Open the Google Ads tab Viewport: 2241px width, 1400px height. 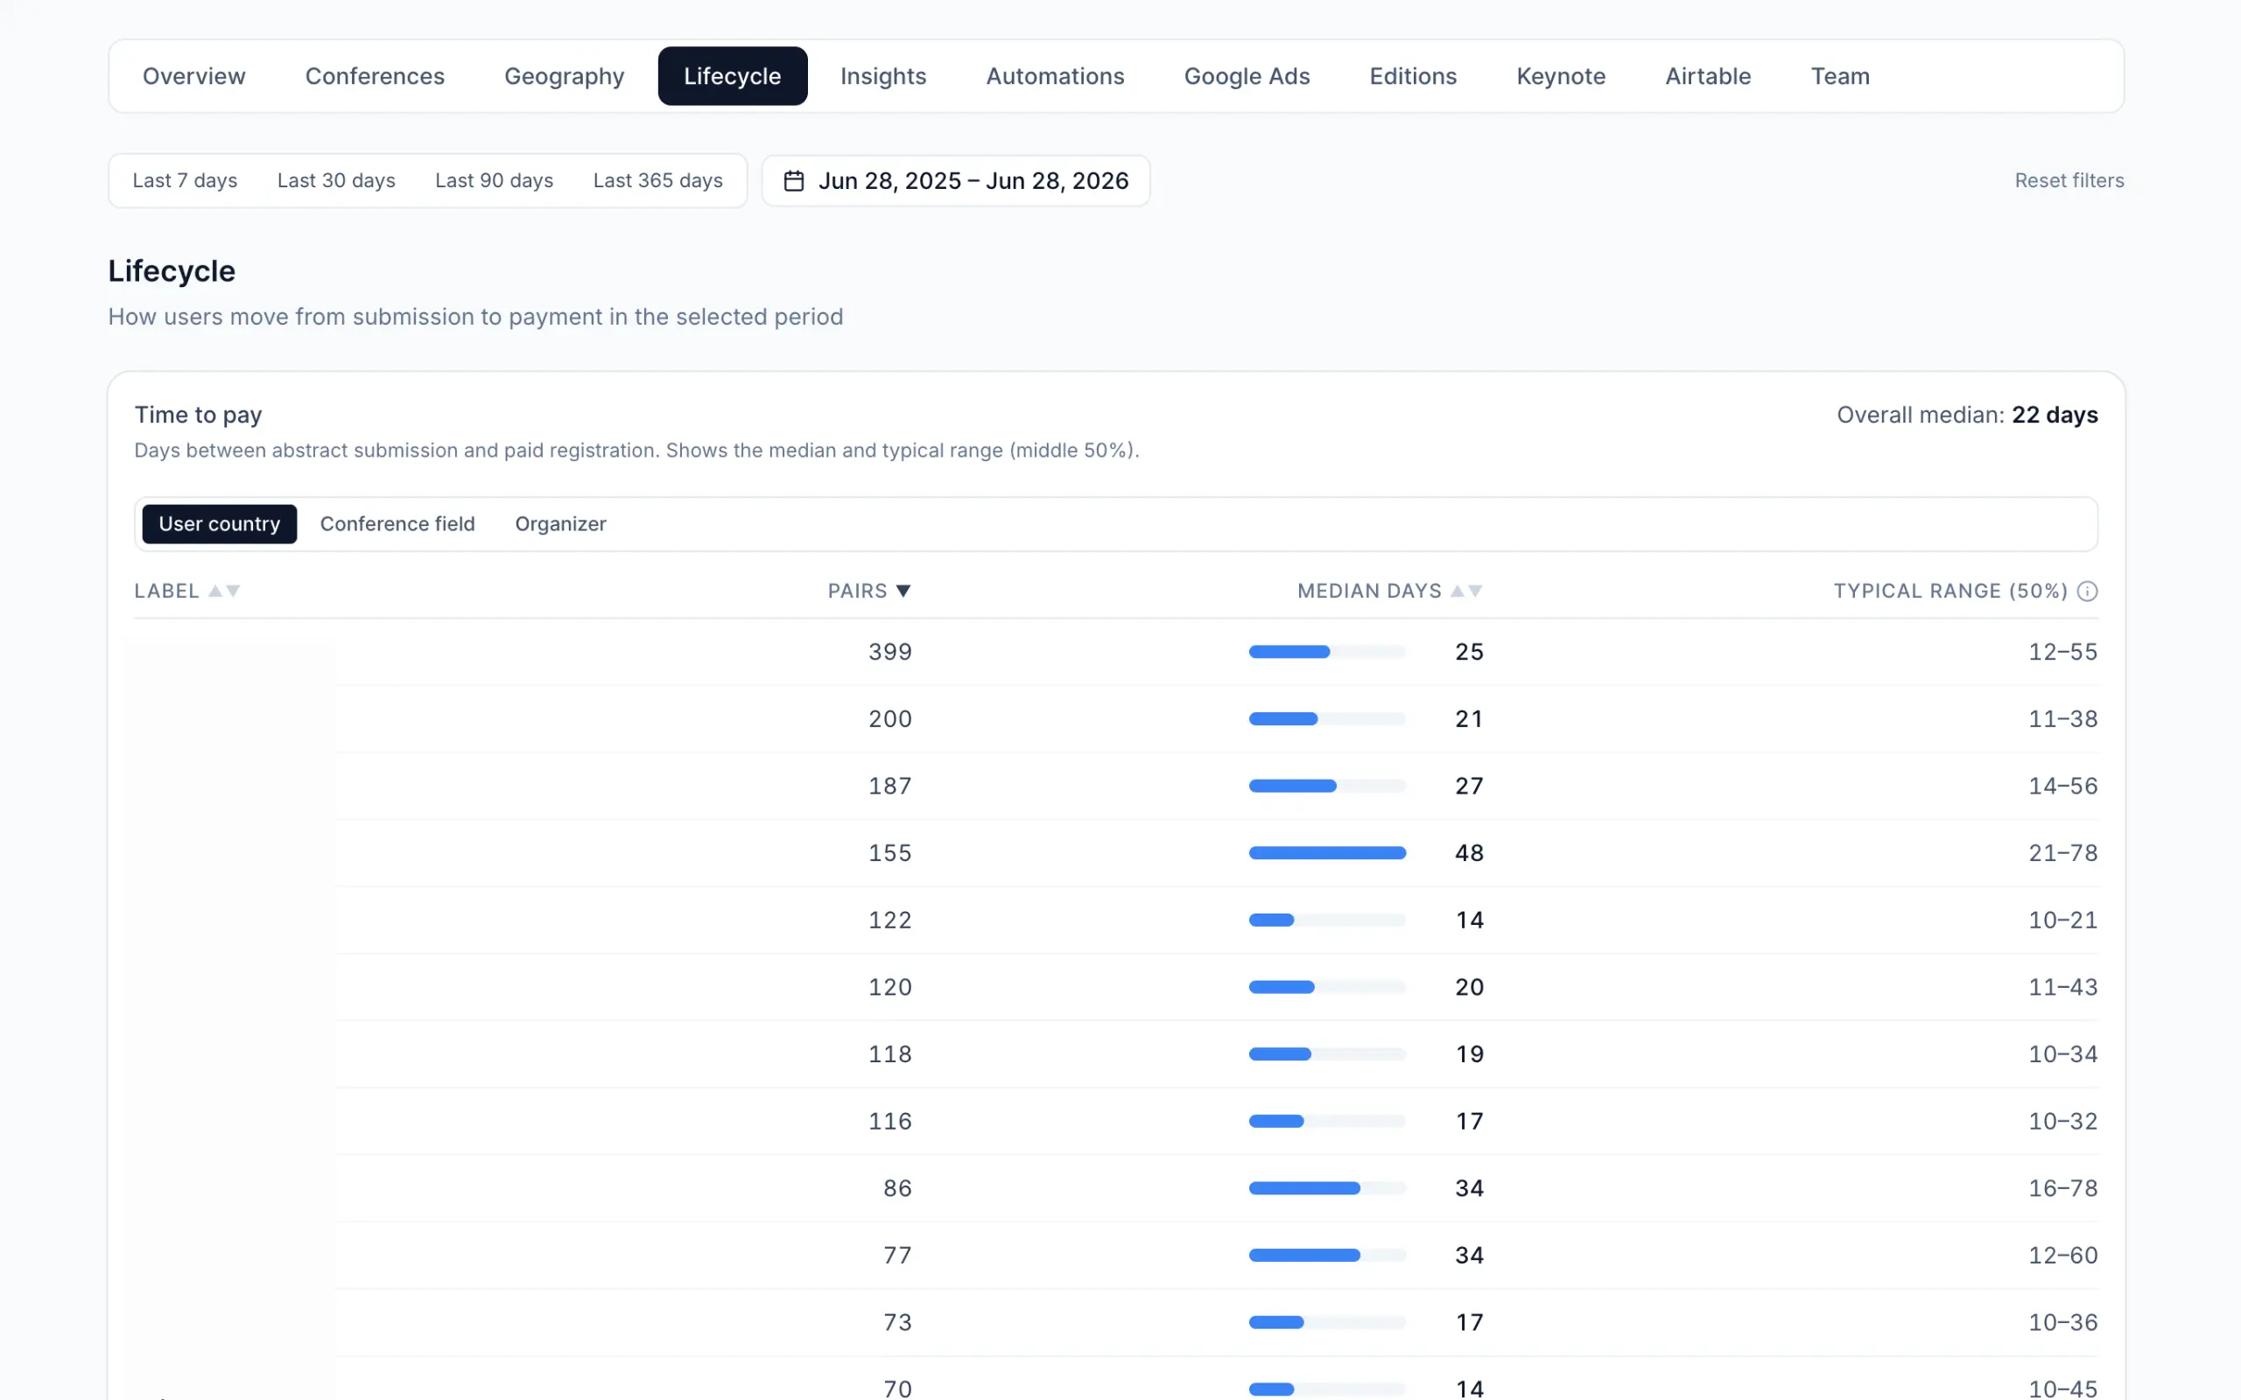click(1247, 76)
